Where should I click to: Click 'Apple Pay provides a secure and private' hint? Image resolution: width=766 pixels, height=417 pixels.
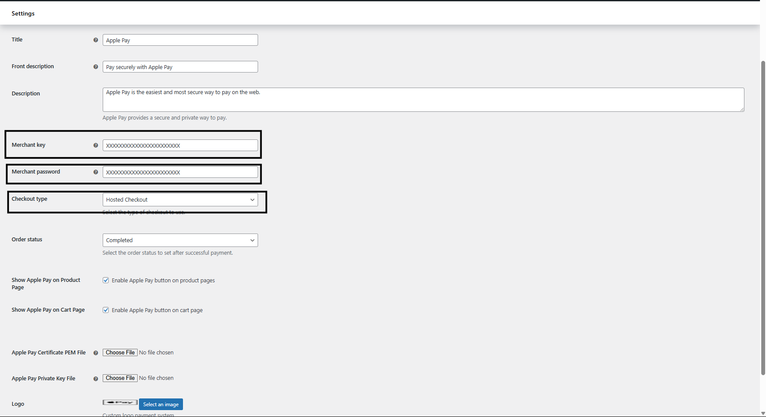click(x=164, y=117)
